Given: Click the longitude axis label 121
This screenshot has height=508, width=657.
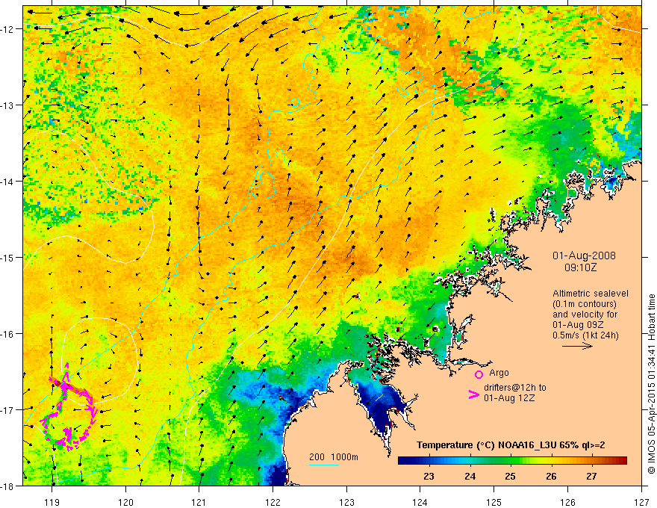Looking at the screenshot, I should (199, 502).
